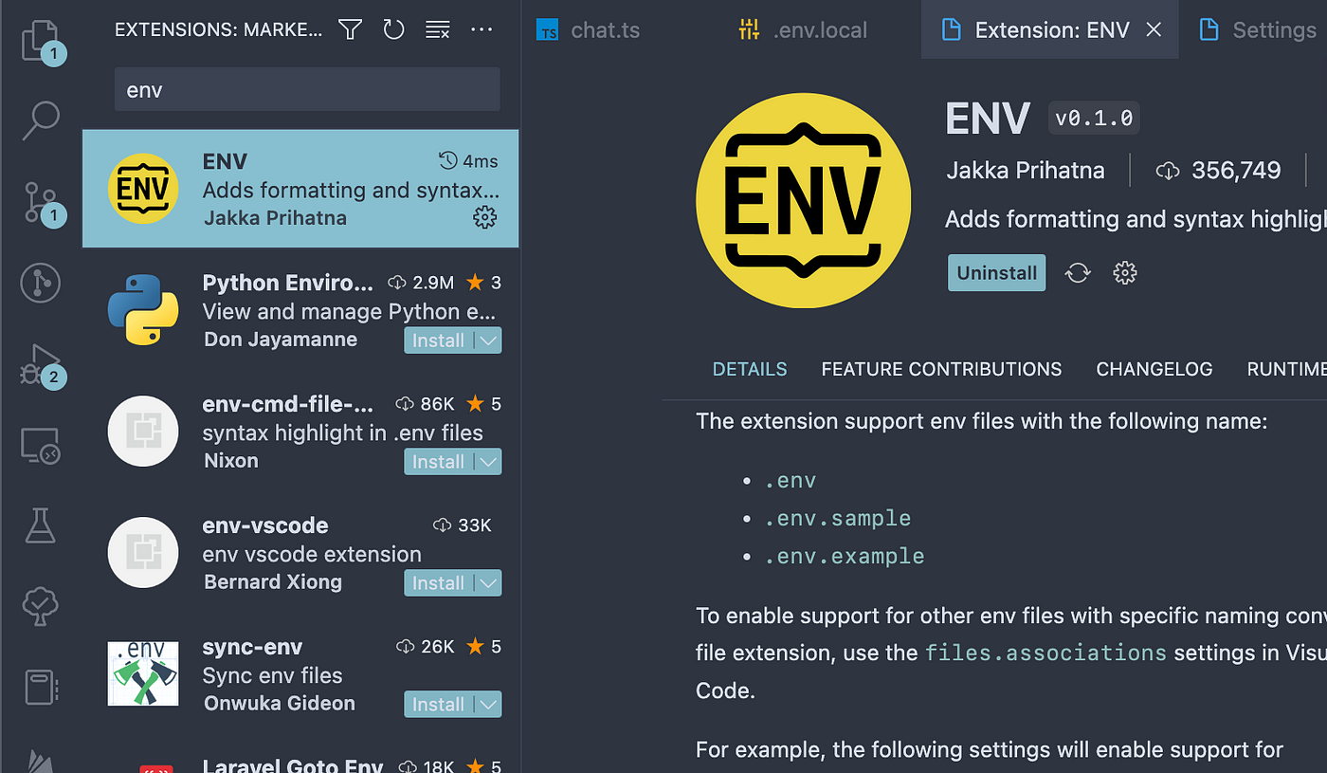Open Run and Debug view

click(40, 364)
